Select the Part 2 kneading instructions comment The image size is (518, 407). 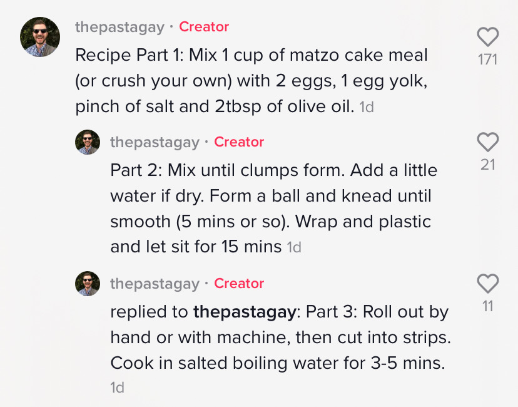pyautogui.click(x=273, y=209)
